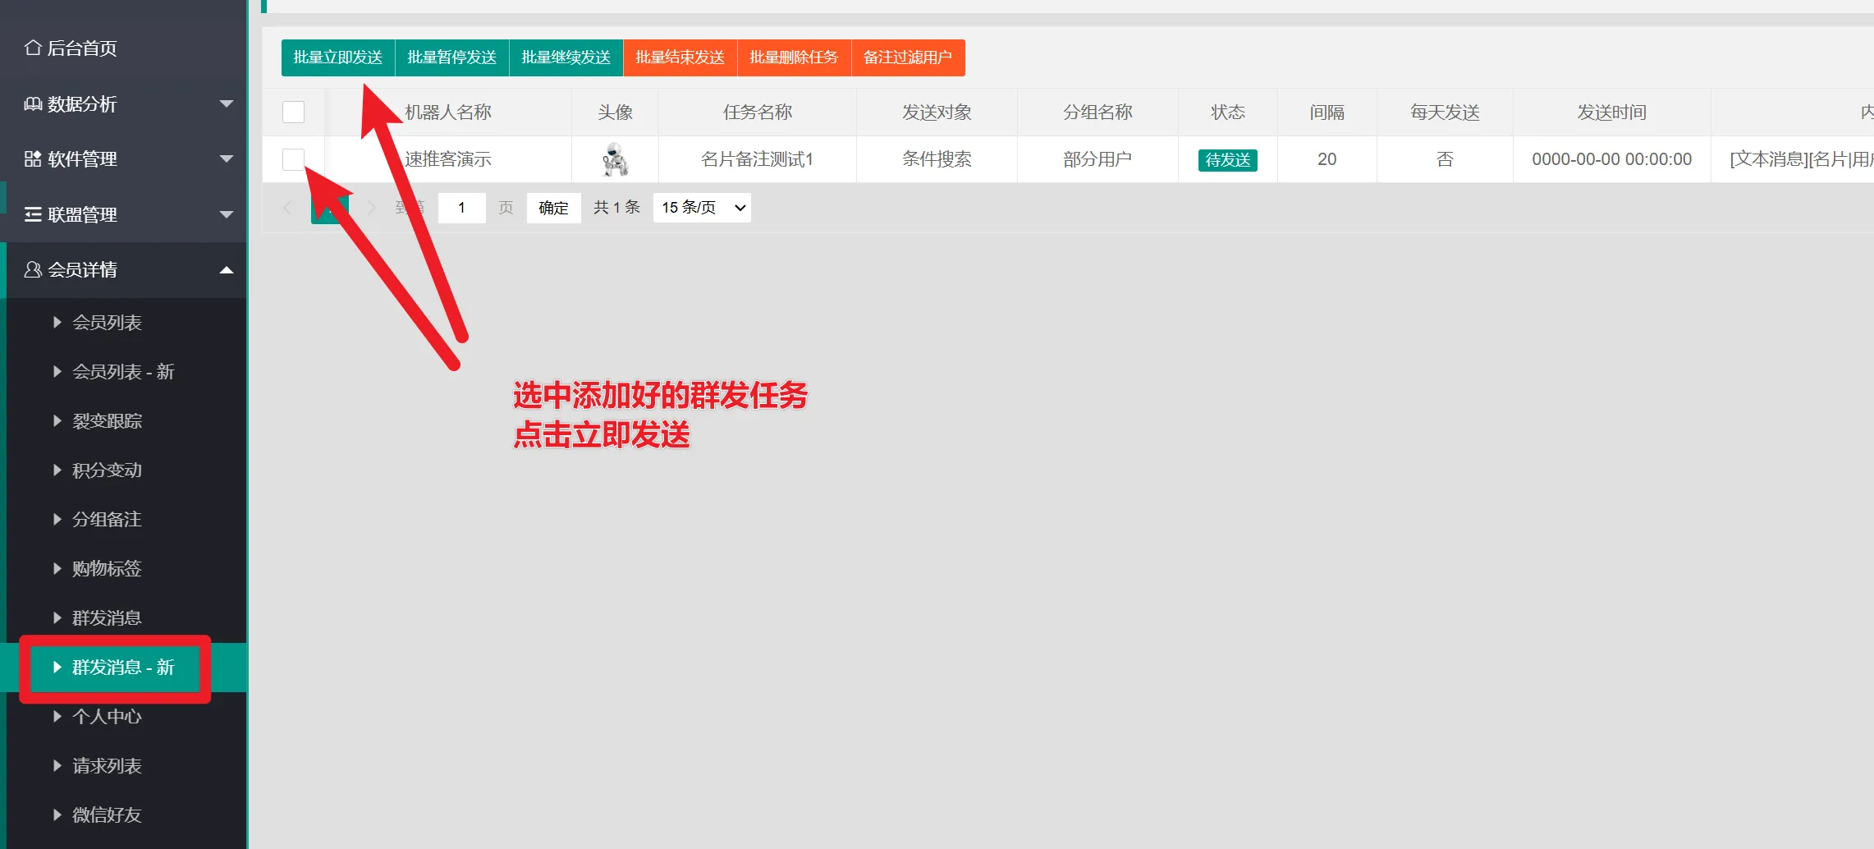Image resolution: width=1874 pixels, height=849 pixels.
Task: Toggle the select-all checkbox in the table header
Action: click(293, 112)
